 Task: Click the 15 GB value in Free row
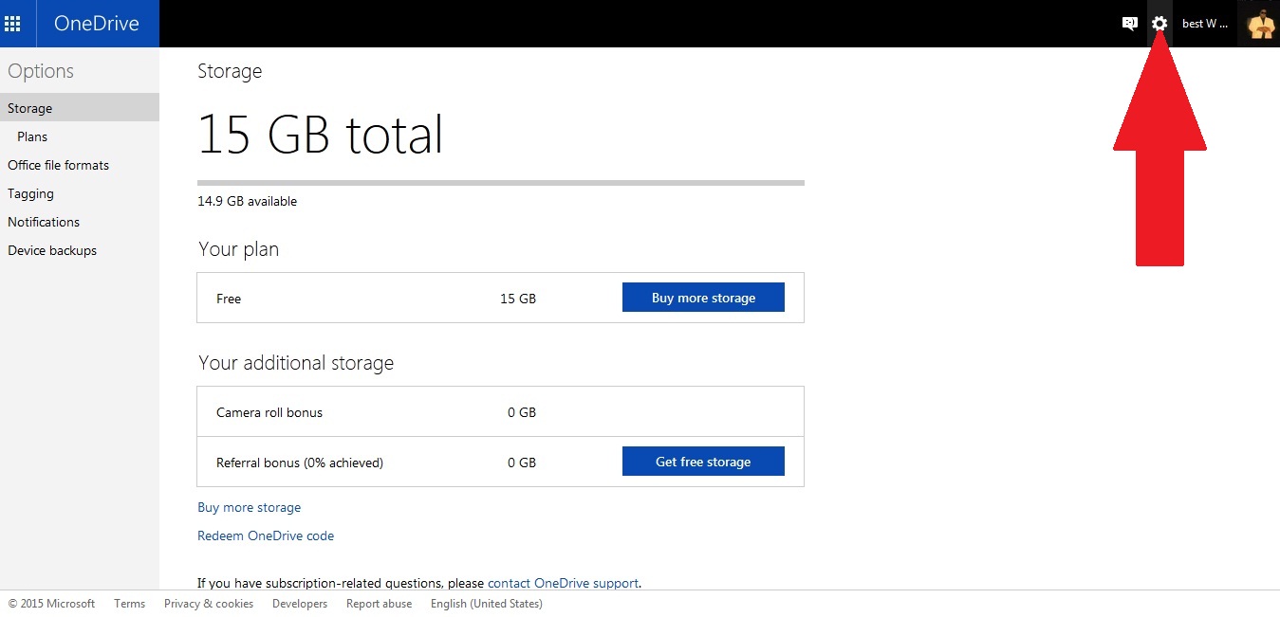(518, 299)
